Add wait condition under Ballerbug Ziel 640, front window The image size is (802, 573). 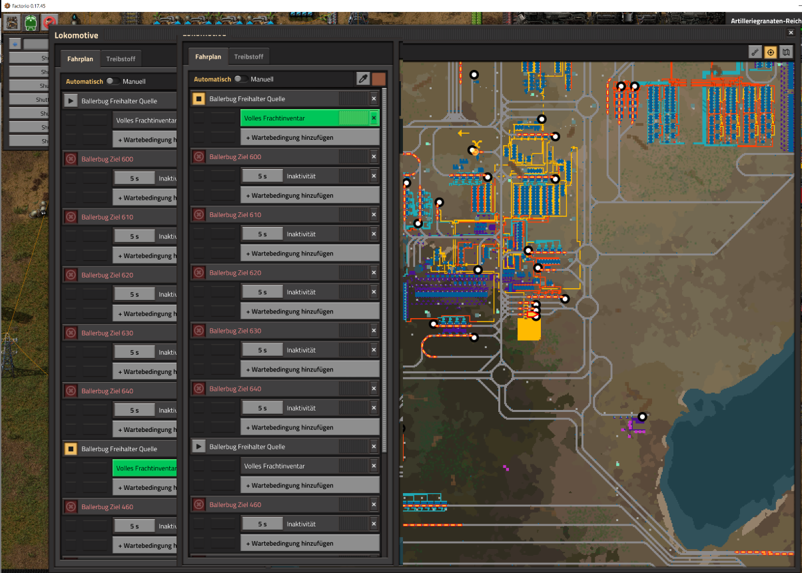click(310, 427)
